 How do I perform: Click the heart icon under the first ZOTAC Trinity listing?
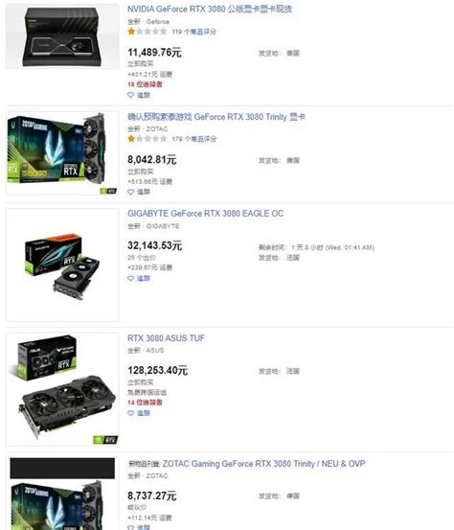tap(130, 192)
